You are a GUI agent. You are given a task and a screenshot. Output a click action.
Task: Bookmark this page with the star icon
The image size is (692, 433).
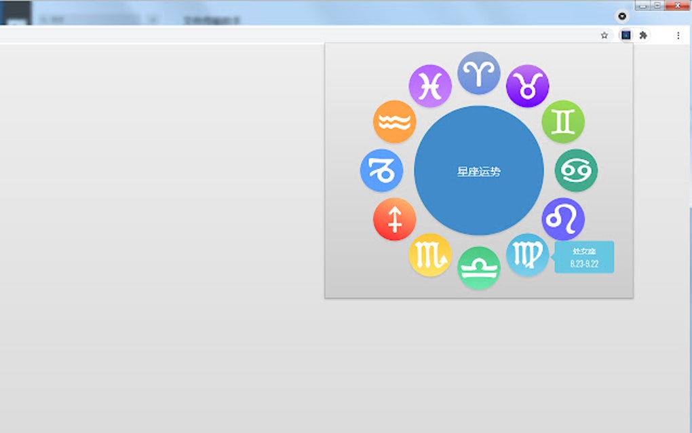604,35
